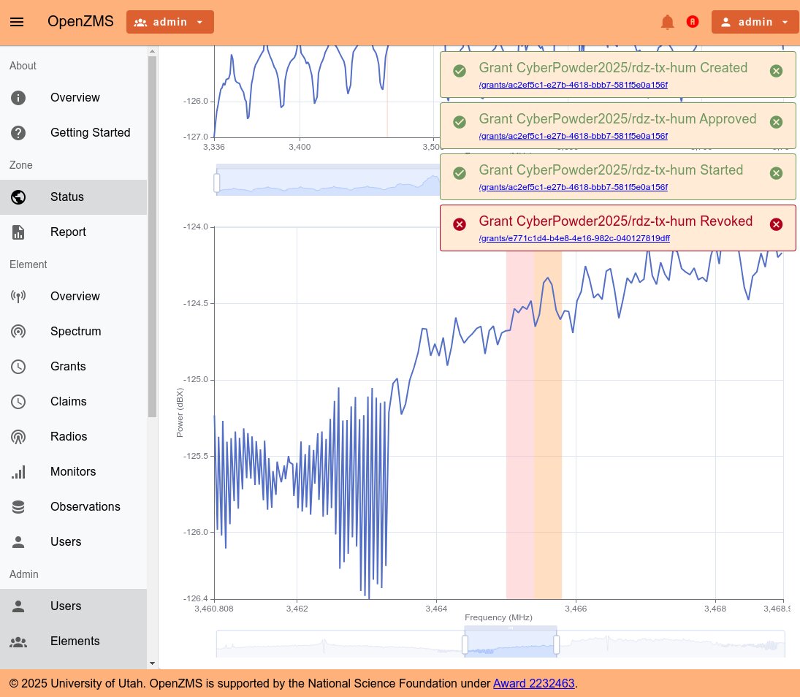800x697 pixels.
Task: Click the Monitors signal bars icon
Action: 18,472
